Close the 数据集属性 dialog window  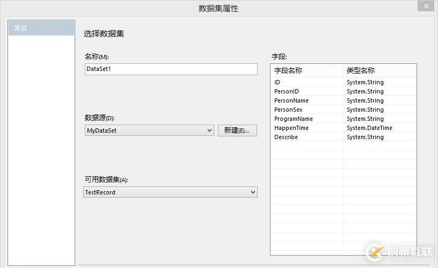tap(426, 5)
